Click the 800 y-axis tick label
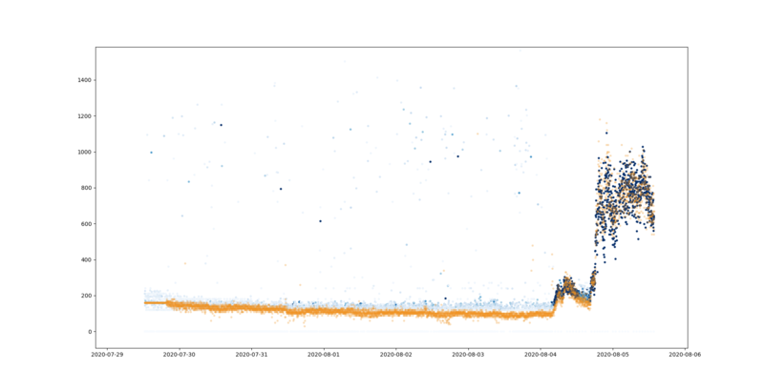The height and width of the screenshot is (391, 764). [x=86, y=188]
